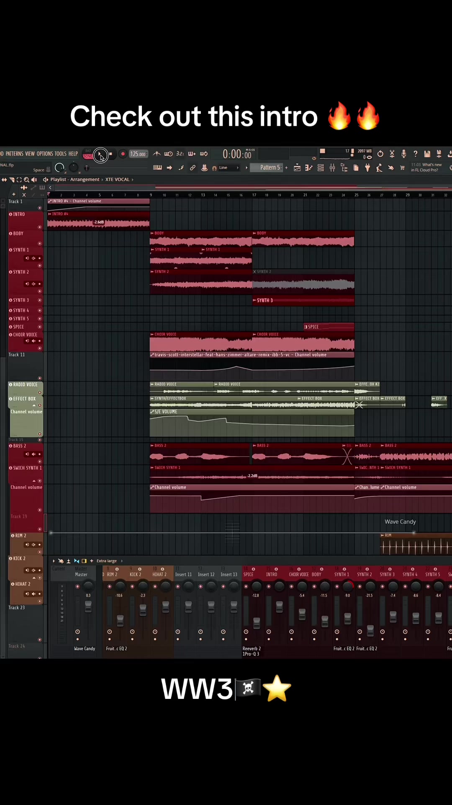
Task: Open the plugin picker plug icon
Action: (367, 168)
